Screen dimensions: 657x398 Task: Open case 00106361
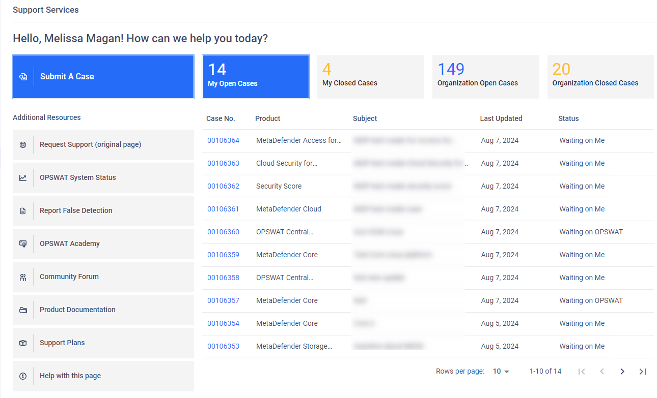tap(223, 209)
